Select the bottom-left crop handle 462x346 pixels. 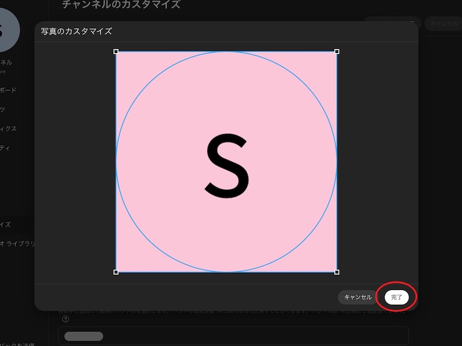[x=116, y=272]
